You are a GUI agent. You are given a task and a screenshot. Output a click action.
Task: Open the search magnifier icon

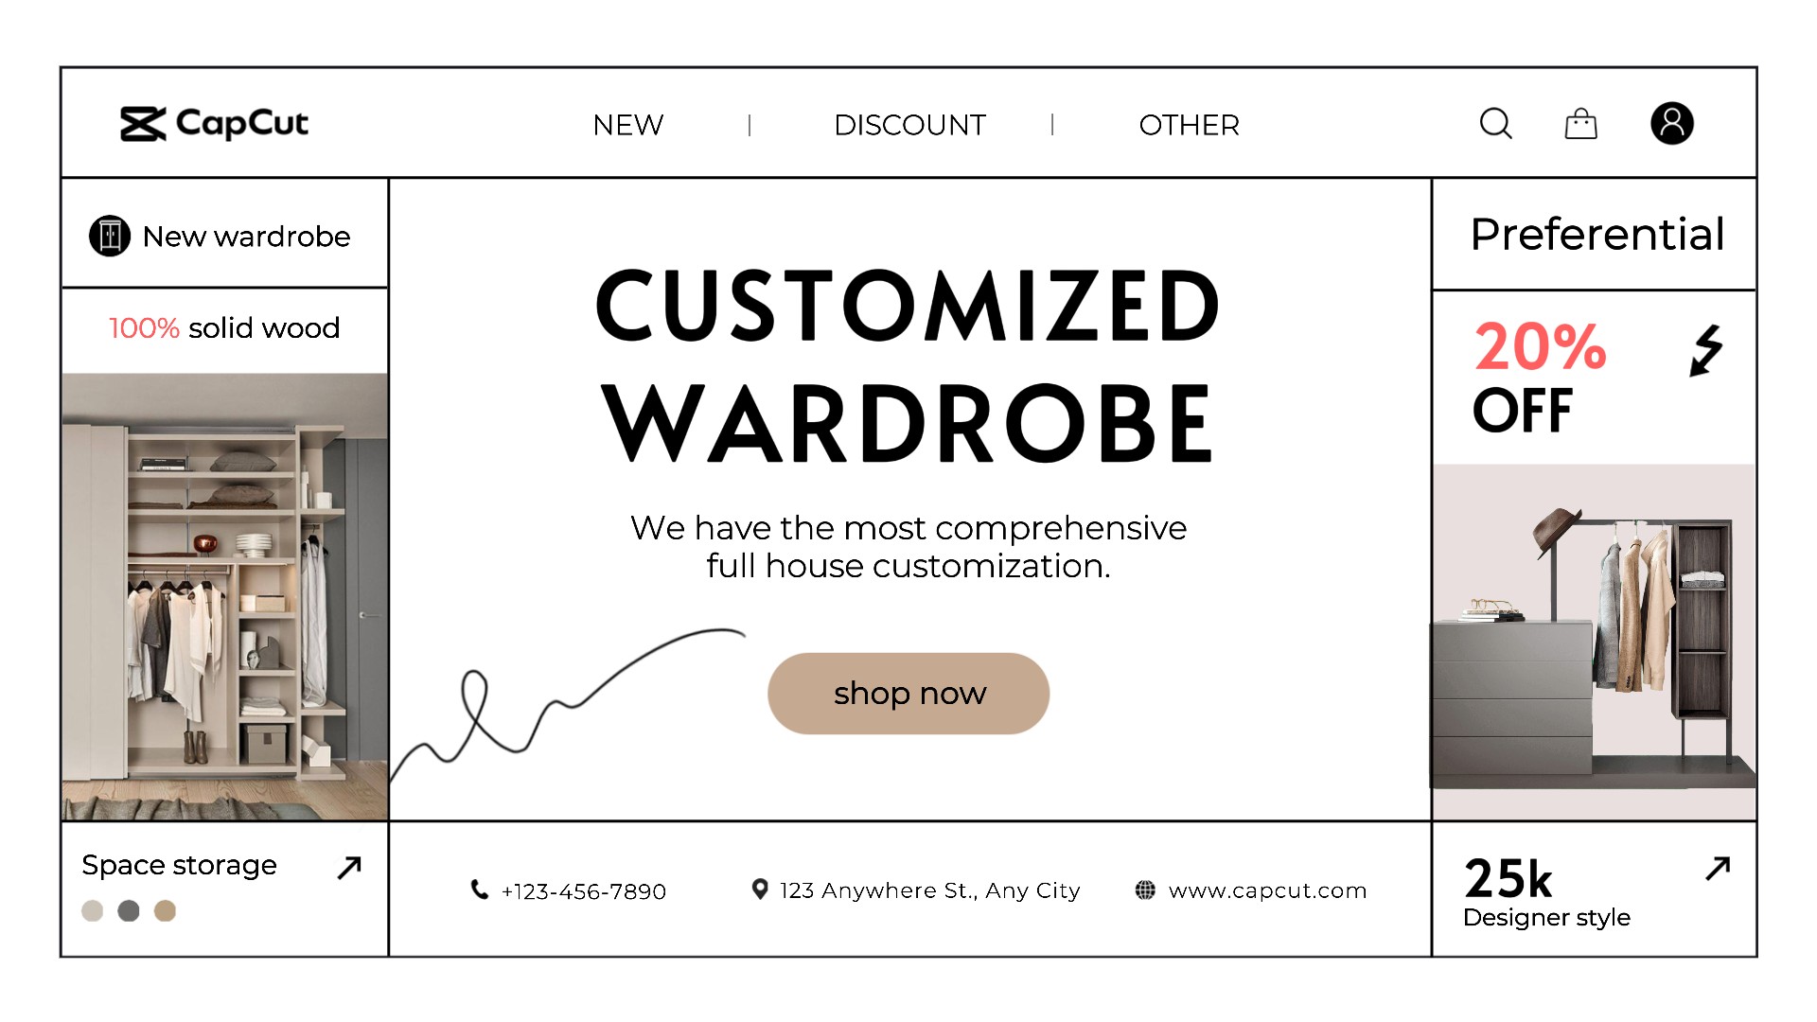[x=1495, y=123]
